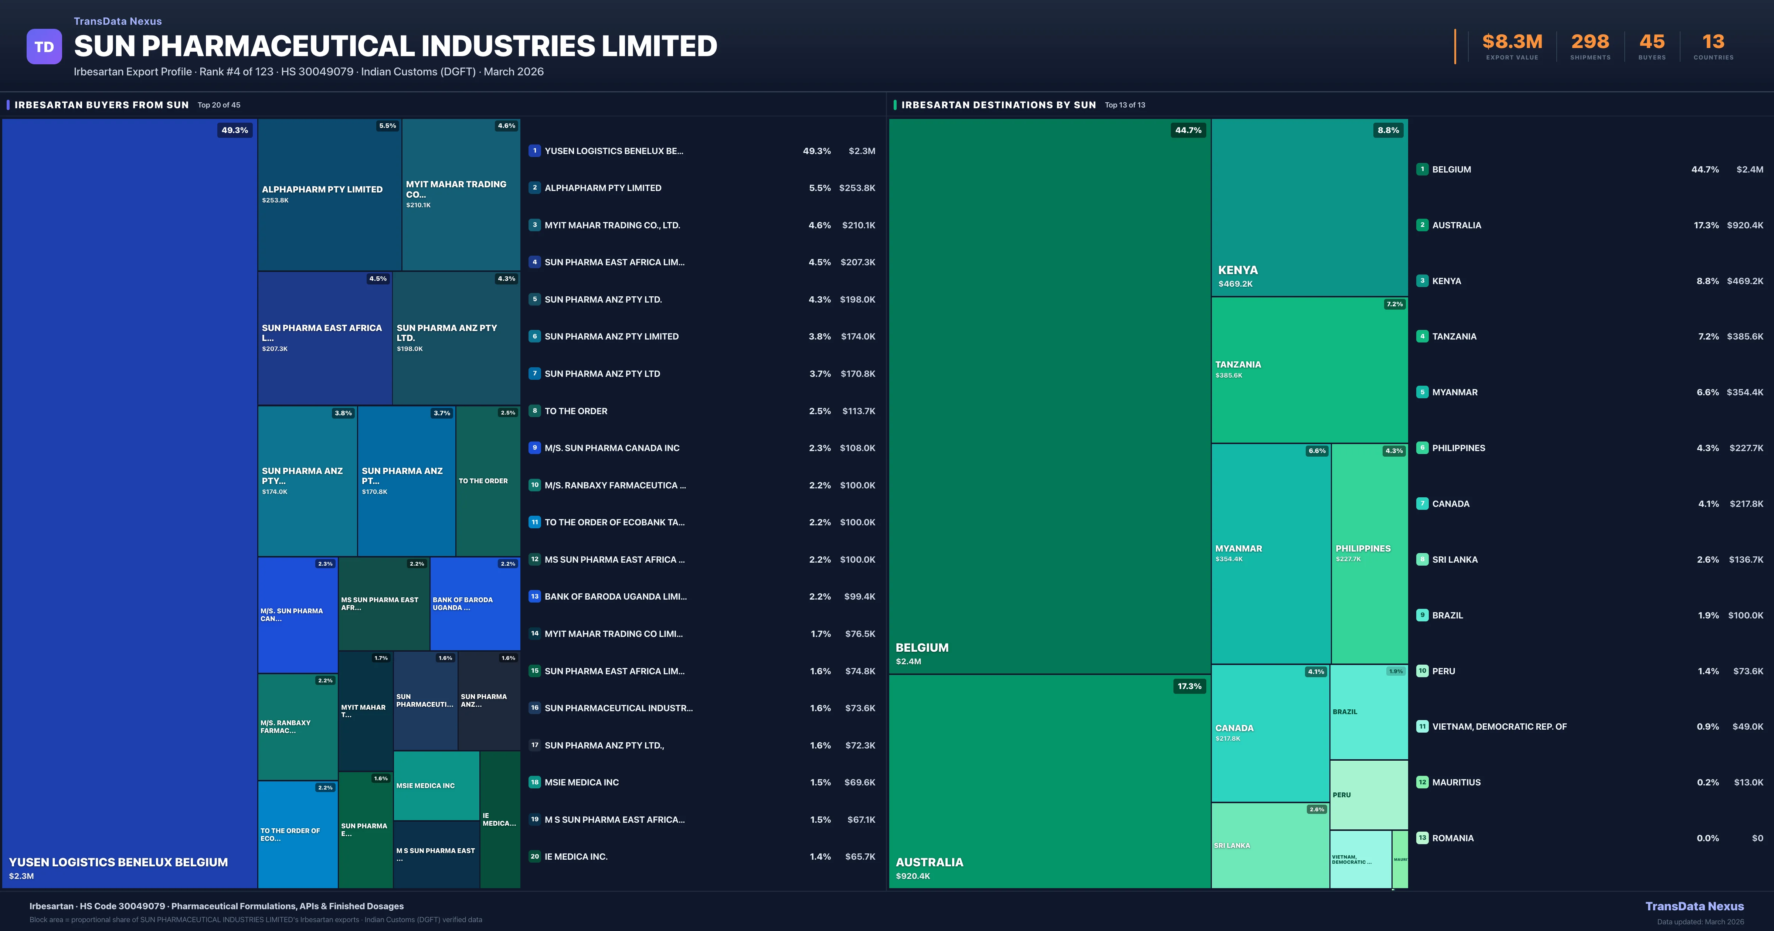This screenshot has height=931, width=1774.
Task: Click rank badge 13 beside Bank of Baroda
Action: pos(534,596)
